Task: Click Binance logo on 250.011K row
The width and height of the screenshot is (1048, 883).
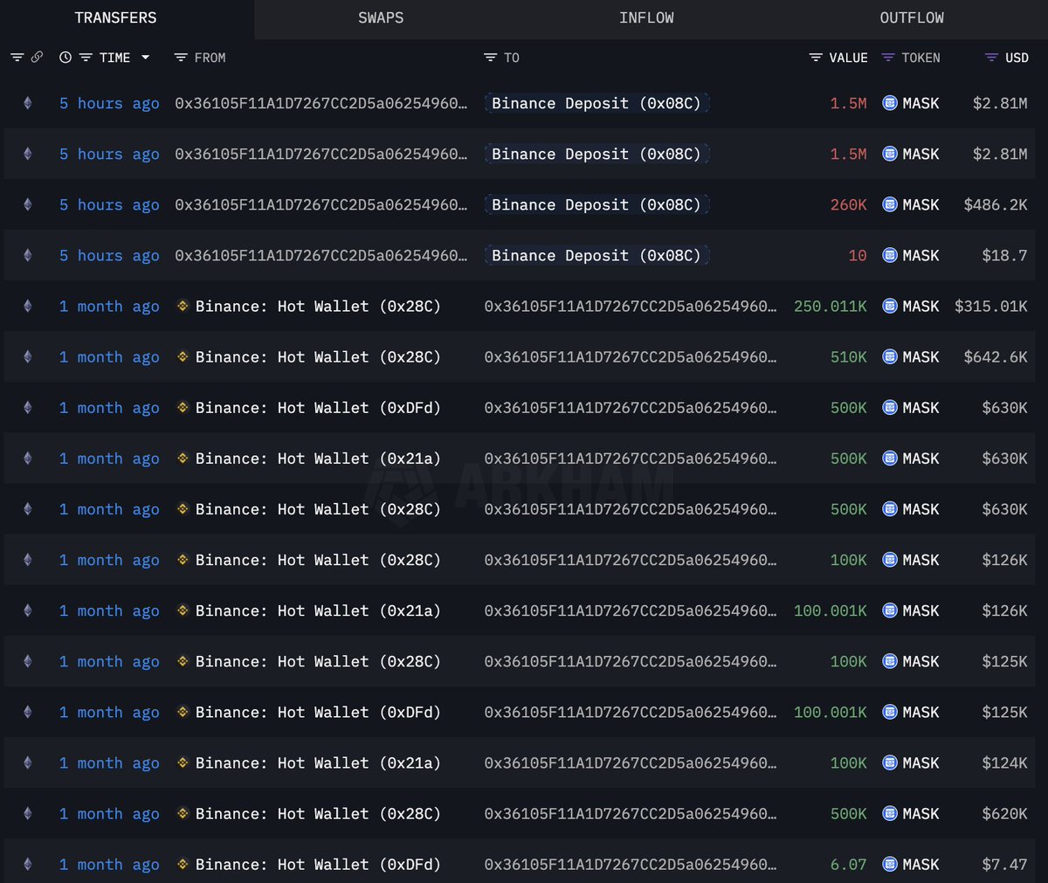Action: [x=183, y=306]
